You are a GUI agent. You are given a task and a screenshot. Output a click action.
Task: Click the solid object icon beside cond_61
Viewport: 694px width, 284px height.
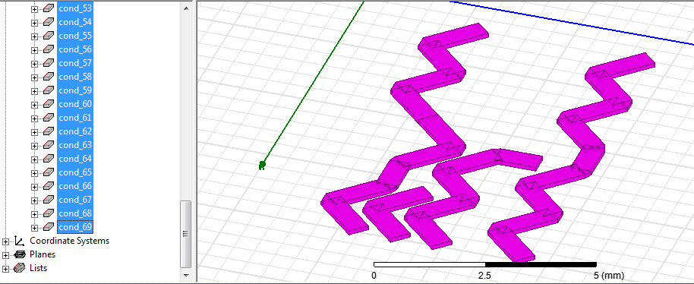click(x=49, y=118)
